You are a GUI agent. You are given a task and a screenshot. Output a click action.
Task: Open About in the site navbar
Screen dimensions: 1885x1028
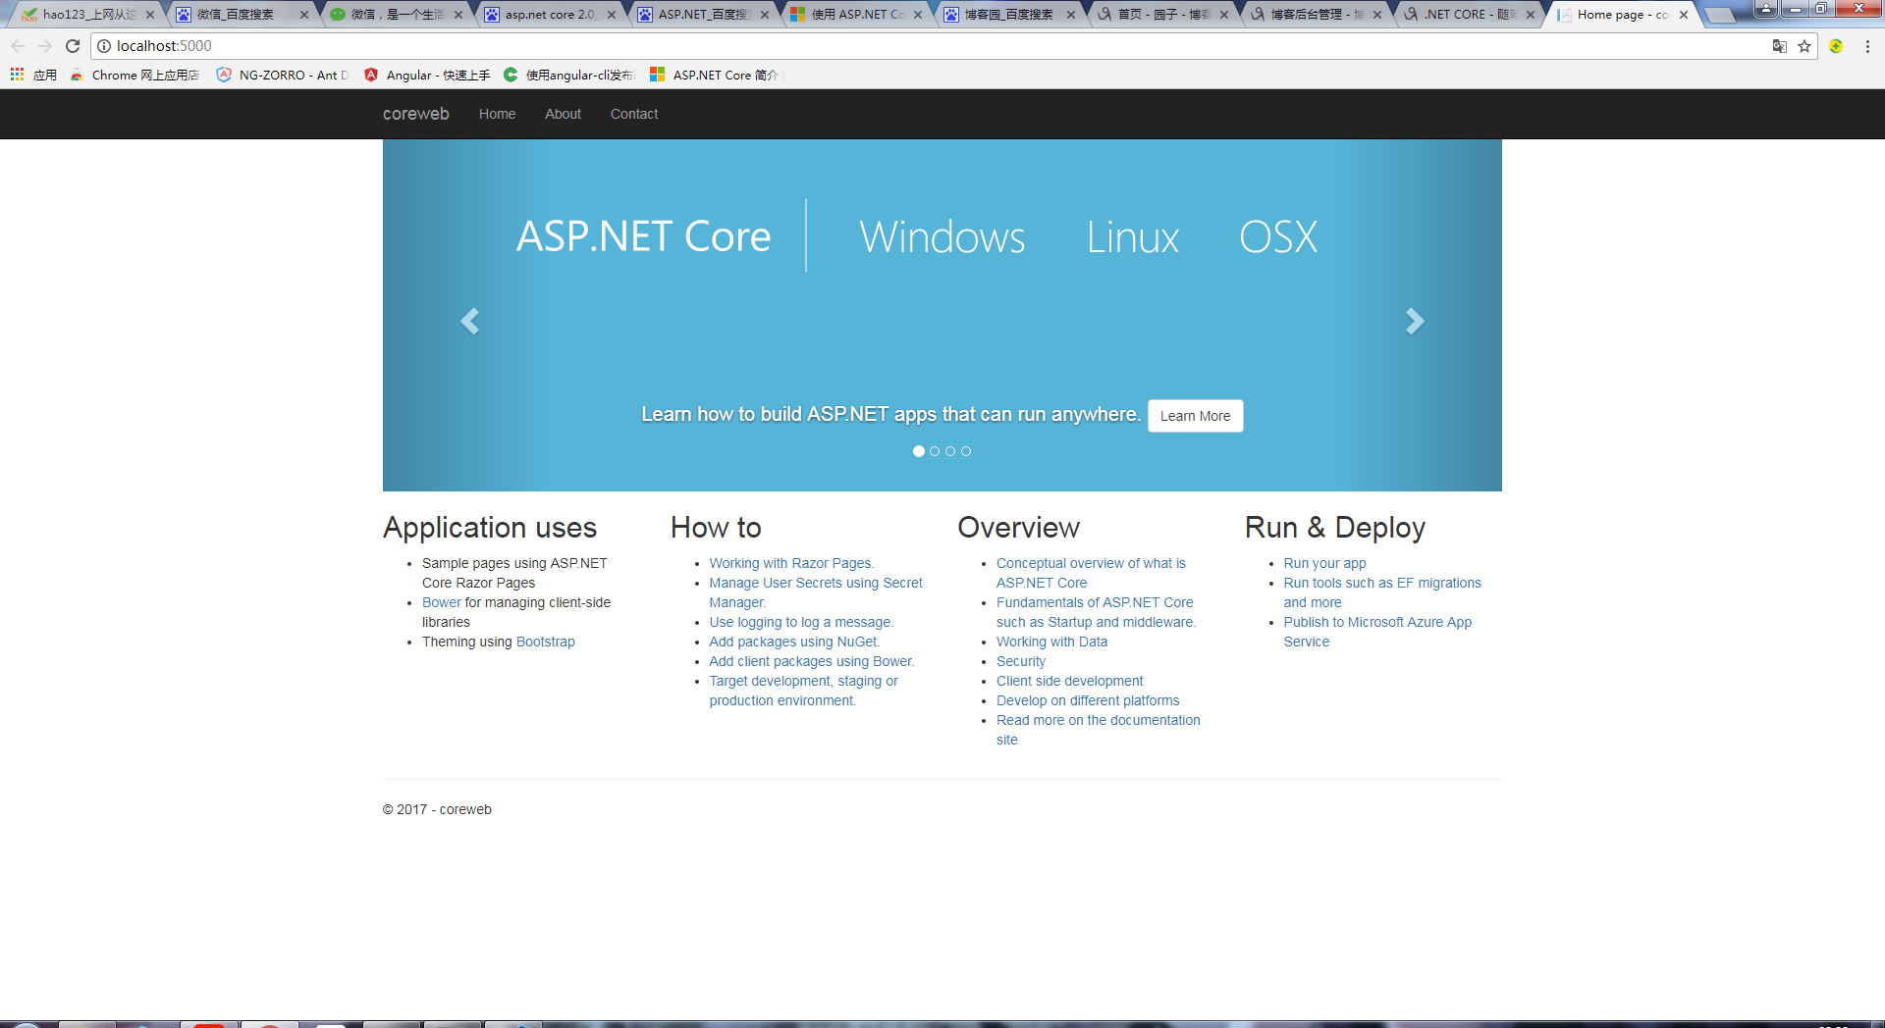point(563,114)
